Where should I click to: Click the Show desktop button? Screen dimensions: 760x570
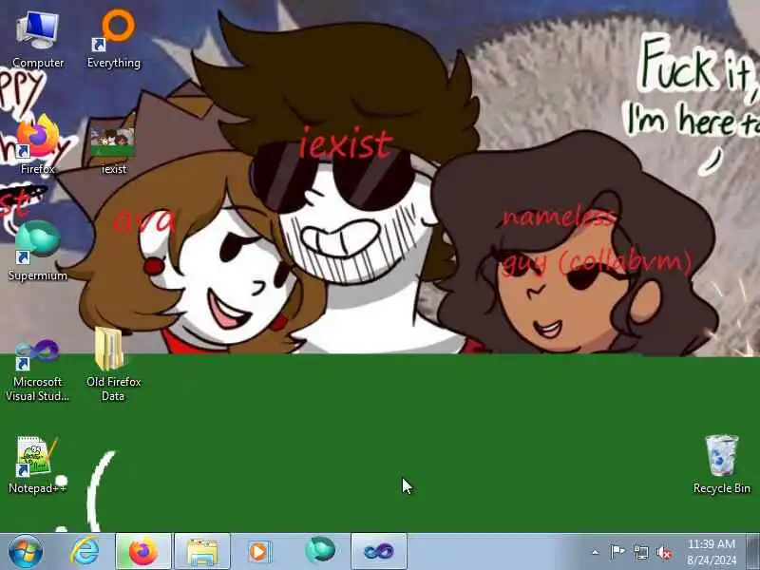(x=753, y=552)
